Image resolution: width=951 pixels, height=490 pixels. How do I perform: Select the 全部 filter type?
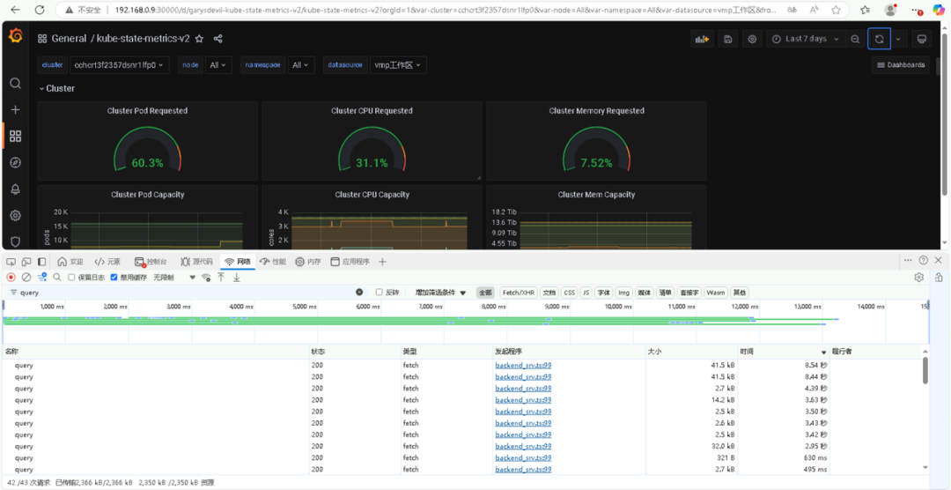coord(486,292)
